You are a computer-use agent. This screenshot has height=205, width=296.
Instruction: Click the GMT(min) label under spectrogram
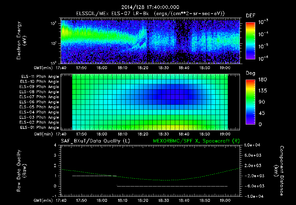(x=43, y=68)
